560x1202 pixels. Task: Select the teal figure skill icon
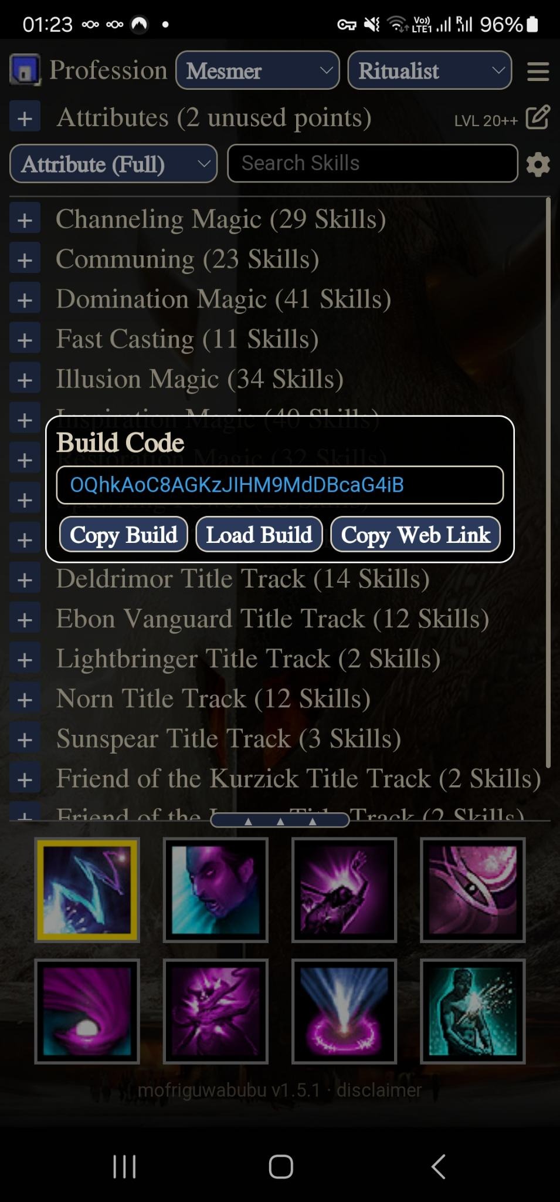click(x=473, y=1011)
